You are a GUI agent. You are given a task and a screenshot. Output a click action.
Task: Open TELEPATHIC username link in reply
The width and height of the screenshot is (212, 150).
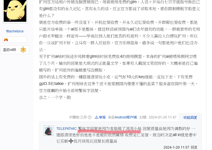[x=66, y=129]
